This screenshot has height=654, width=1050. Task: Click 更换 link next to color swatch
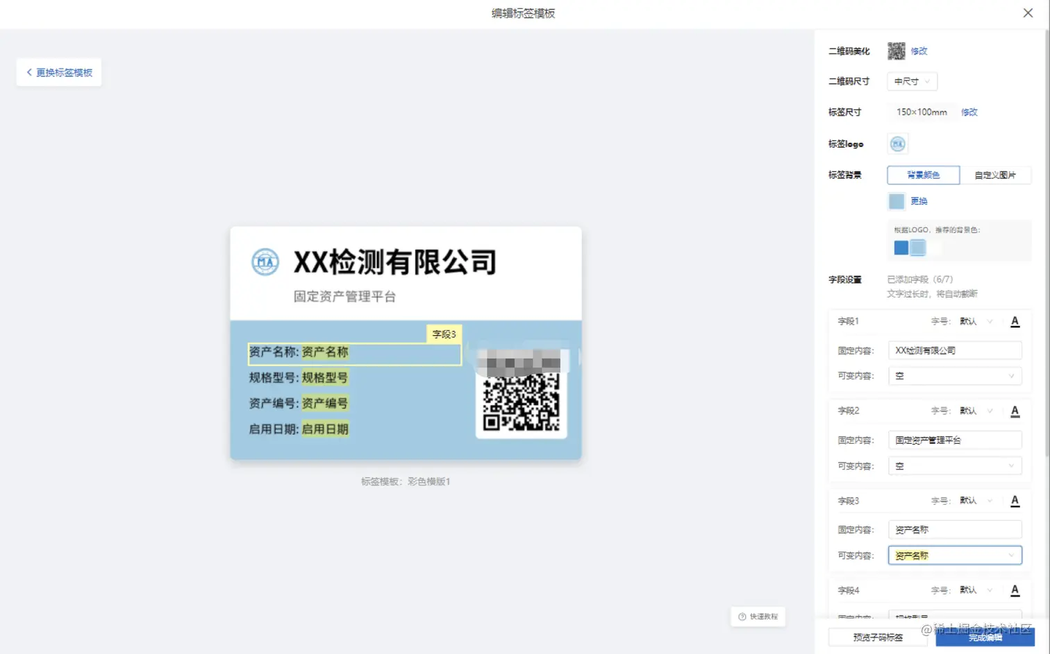(x=919, y=201)
